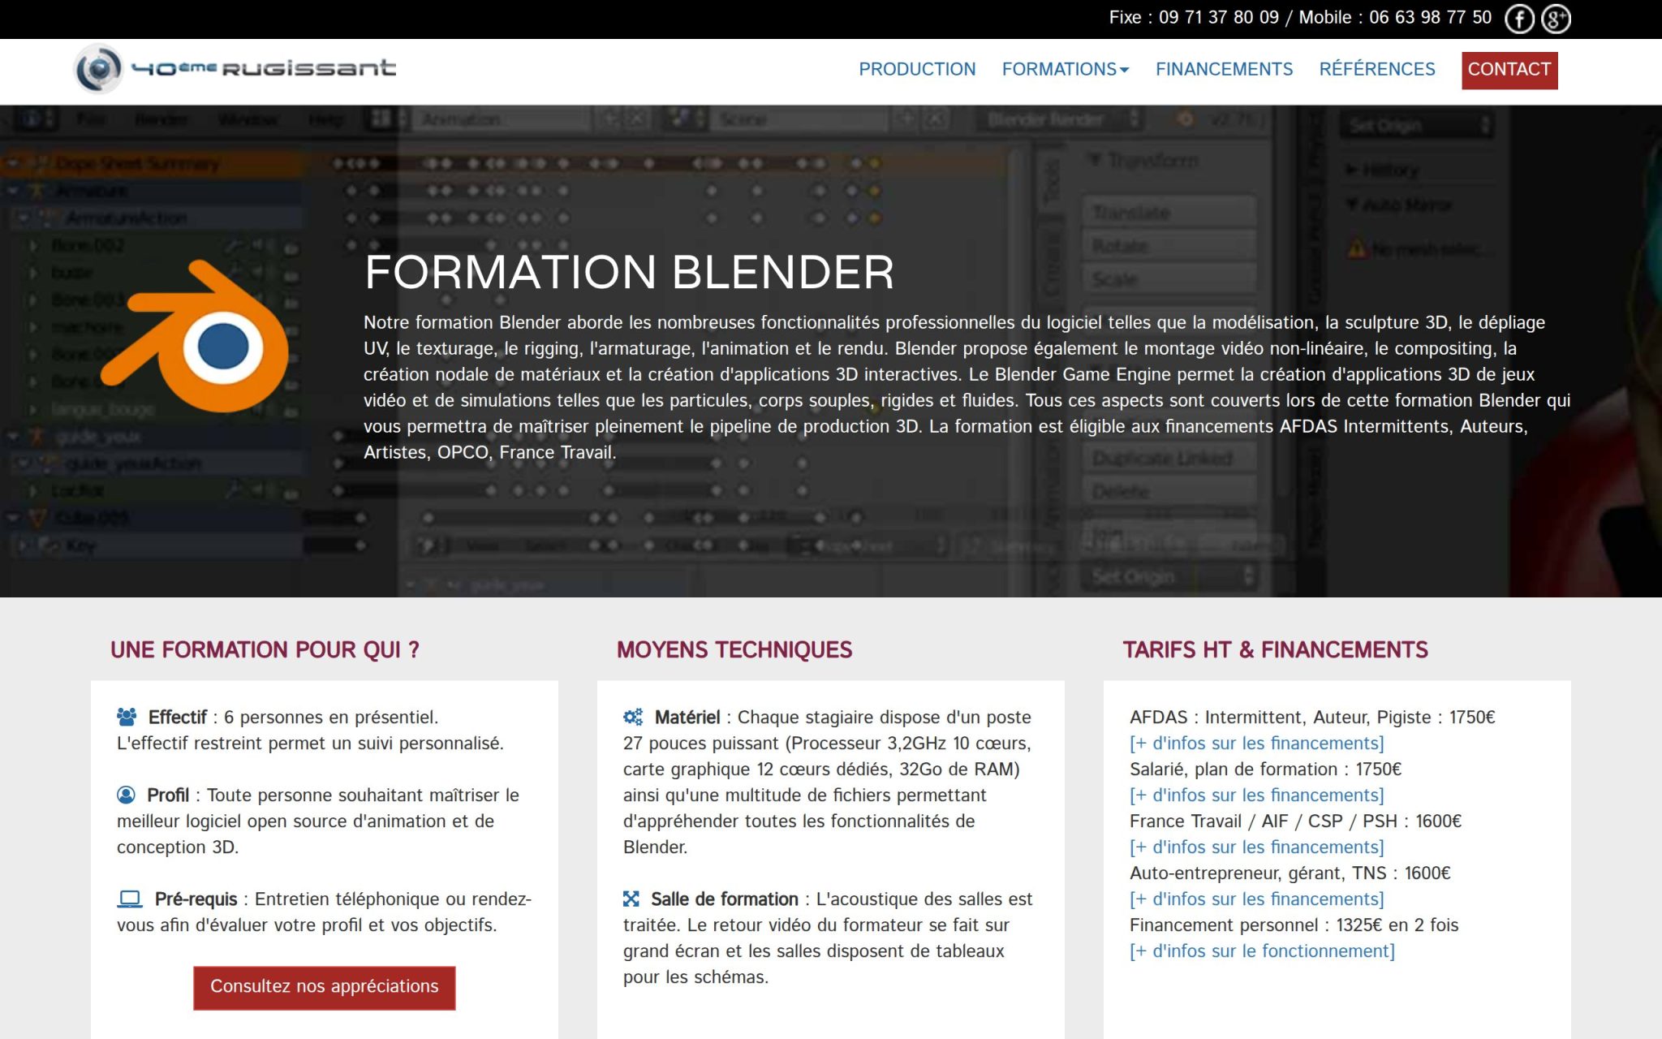The width and height of the screenshot is (1662, 1039).
Task: Click the orange Blender logo
Action: (195, 335)
